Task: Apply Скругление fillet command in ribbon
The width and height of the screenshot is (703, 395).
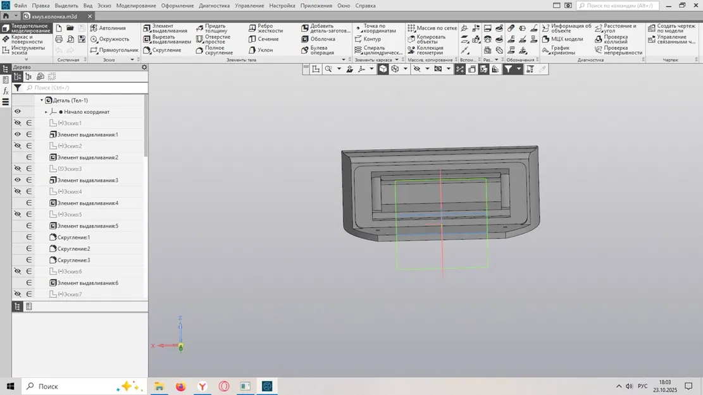Action: [x=162, y=50]
